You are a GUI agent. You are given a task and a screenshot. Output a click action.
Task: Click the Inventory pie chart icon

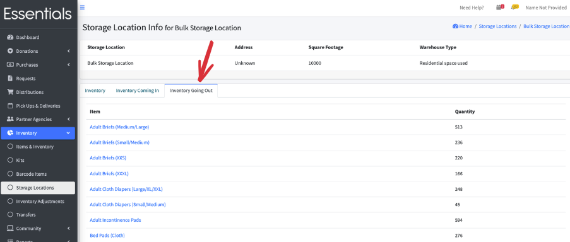(10, 133)
